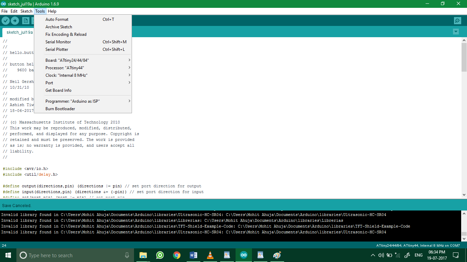This screenshot has width=467, height=262.
Task: Click the line number 24 in status bar
Action: click(4, 245)
